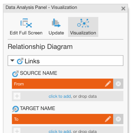
Task: Click plus button under Target Name
Action: tap(17, 131)
